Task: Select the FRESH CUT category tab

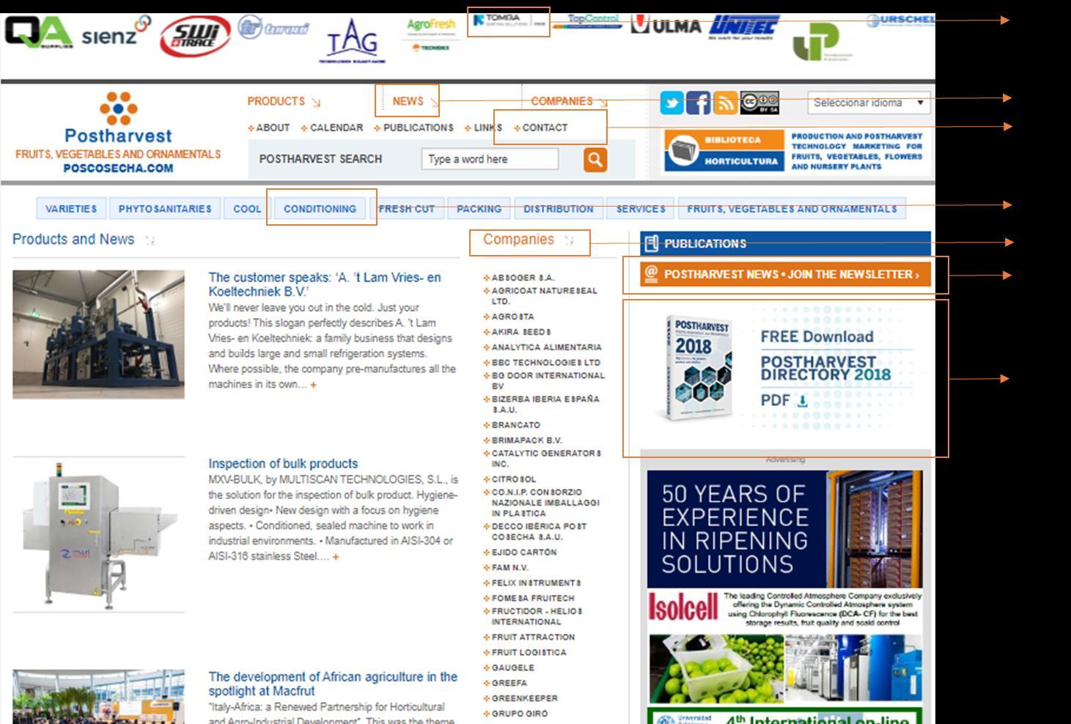Action: 407,209
